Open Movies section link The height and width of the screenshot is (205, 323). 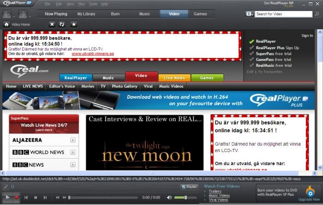click(x=88, y=86)
